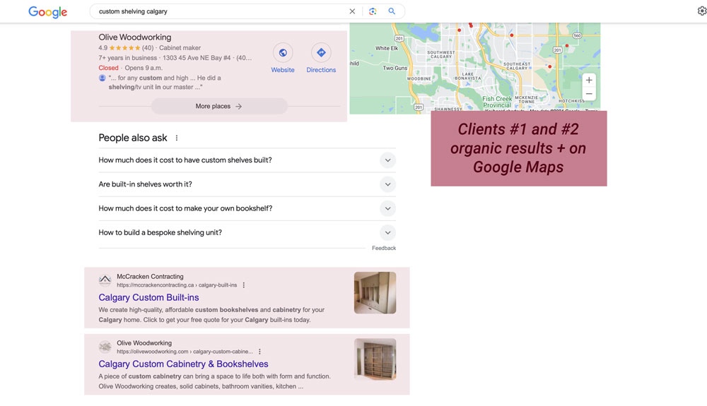Click the McCracken built-ins thumbnail image

(375, 292)
